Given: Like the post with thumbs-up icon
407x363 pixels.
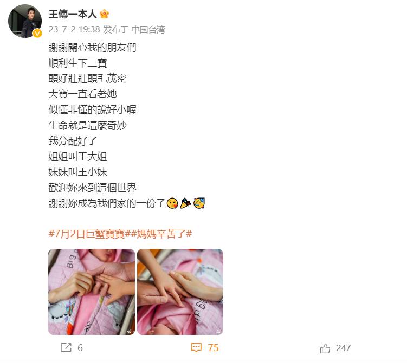Looking at the screenshot, I should [325, 348].
